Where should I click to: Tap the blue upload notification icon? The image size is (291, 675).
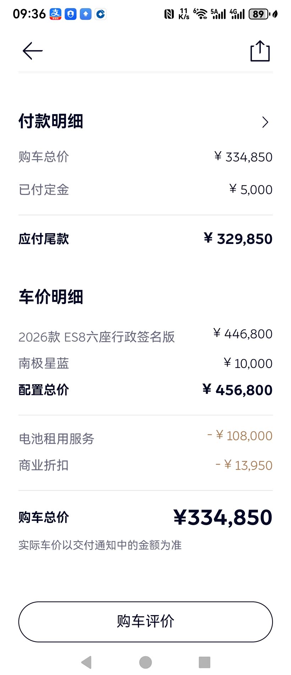[86, 14]
